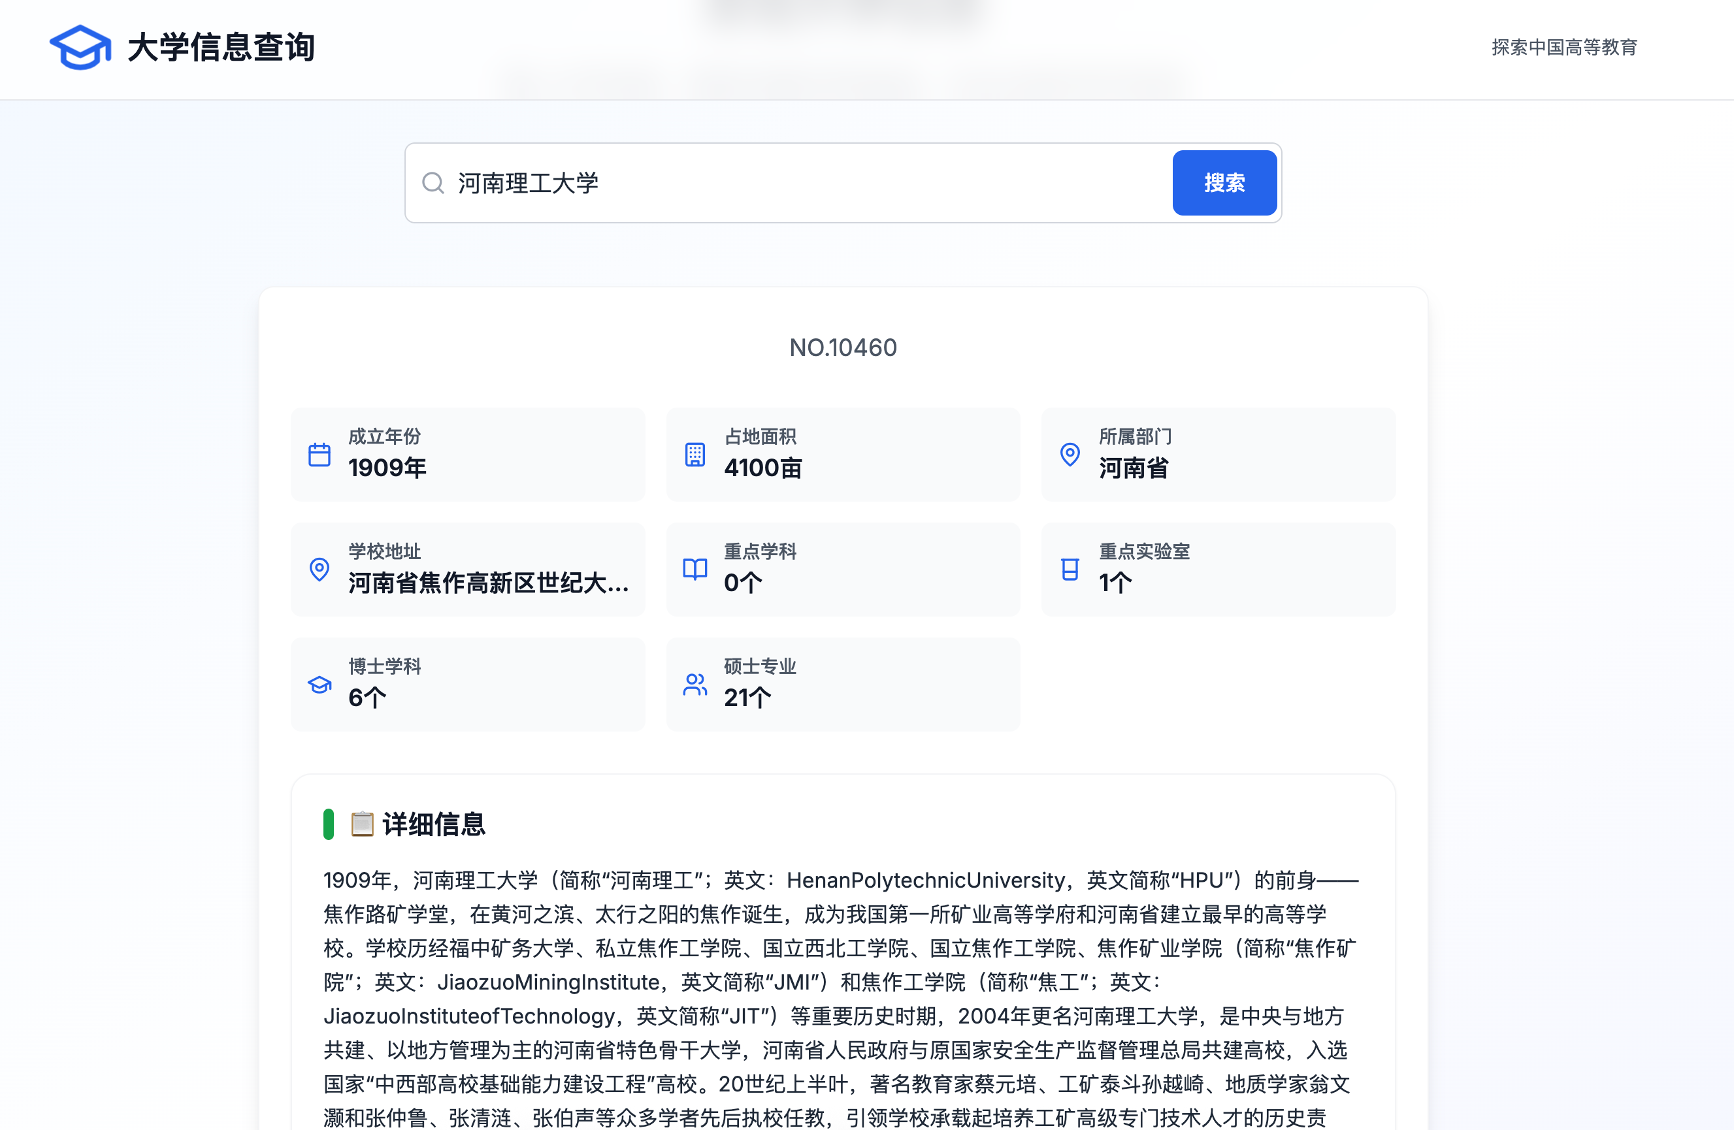Select the 4100亩 area value
This screenshot has height=1130, width=1734.
click(763, 468)
